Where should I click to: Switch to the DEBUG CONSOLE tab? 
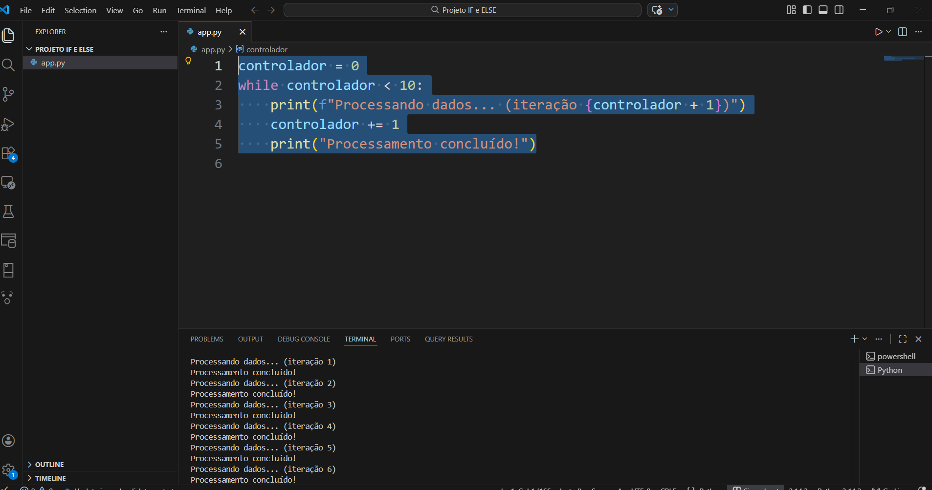304,339
